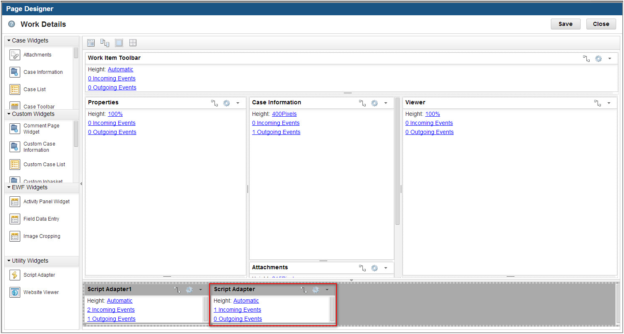Open 1 Incoming Events on Script Adapter

pos(237,310)
